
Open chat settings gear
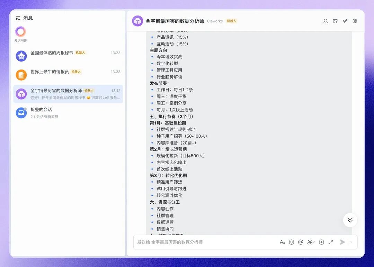coord(355,21)
